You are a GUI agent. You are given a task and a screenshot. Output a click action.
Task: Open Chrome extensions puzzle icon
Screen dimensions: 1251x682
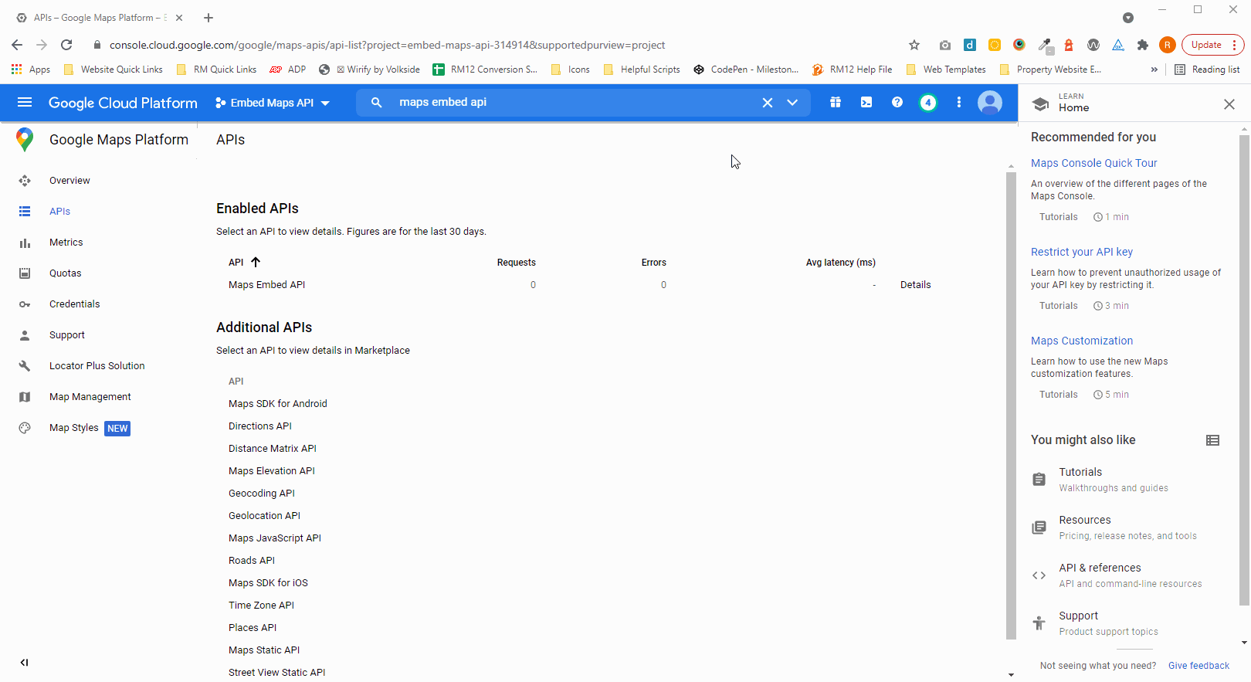tap(1143, 45)
